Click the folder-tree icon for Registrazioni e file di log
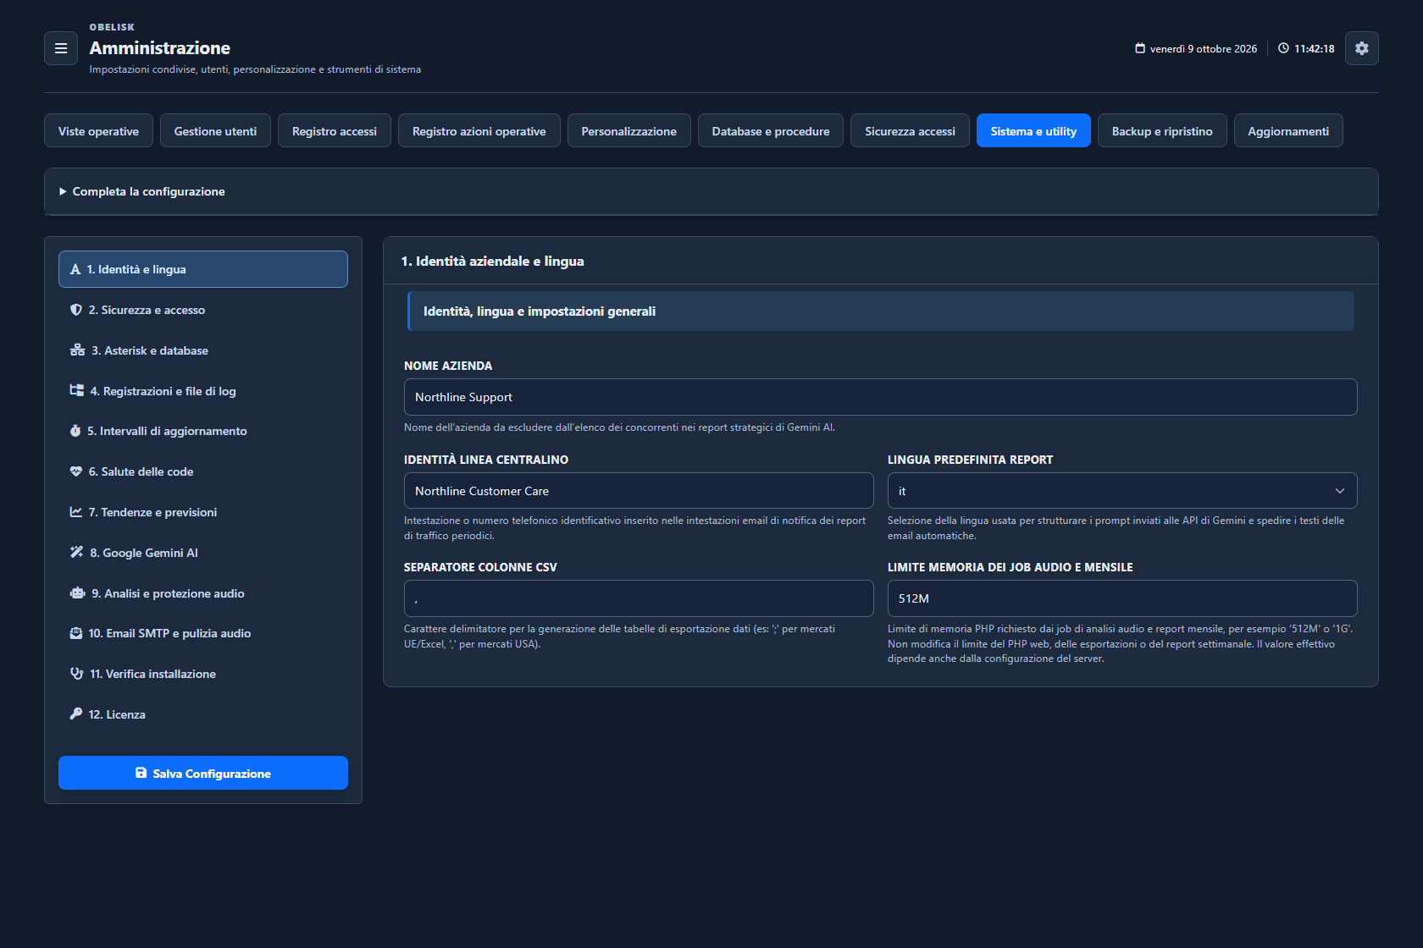Image resolution: width=1423 pixels, height=948 pixels. (x=77, y=391)
